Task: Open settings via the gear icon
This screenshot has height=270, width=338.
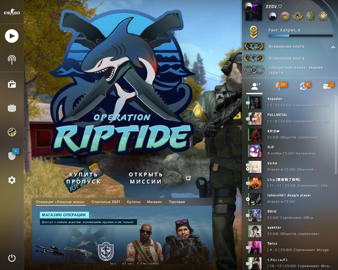Action: (12, 180)
